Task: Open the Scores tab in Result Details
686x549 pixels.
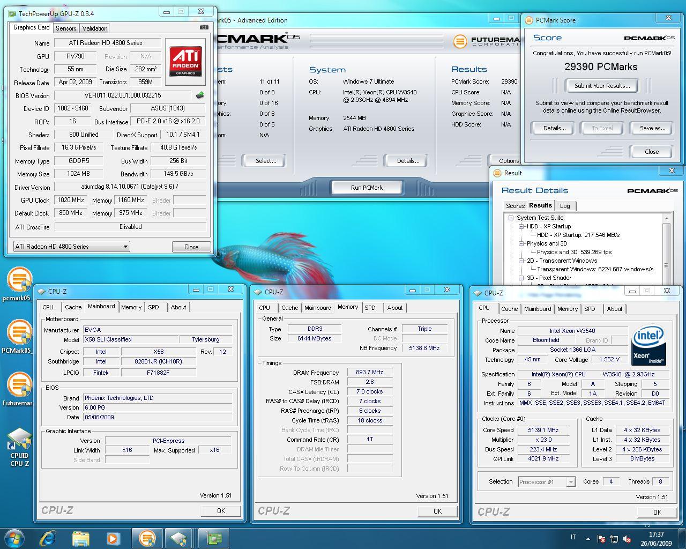Action: (x=515, y=206)
